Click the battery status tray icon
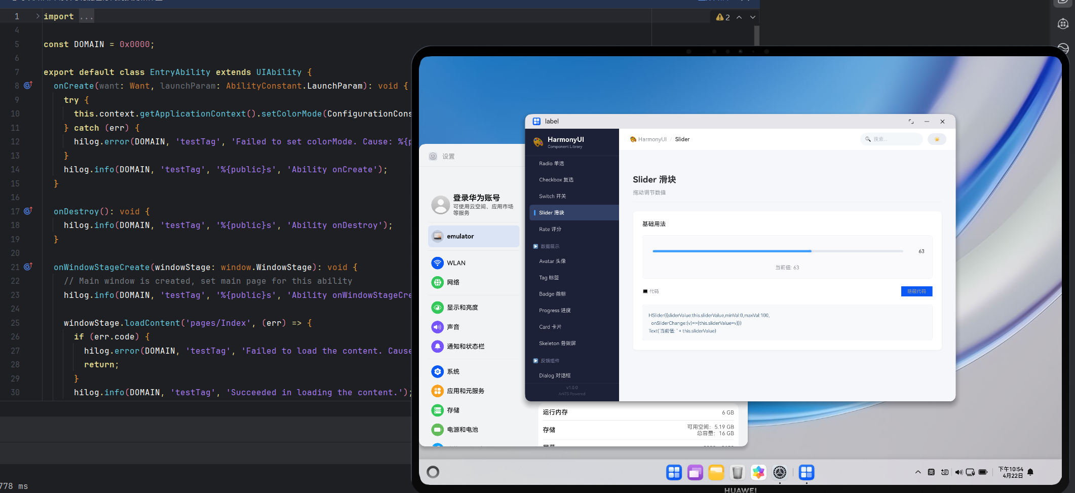The height and width of the screenshot is (493, 1075). 983,472
